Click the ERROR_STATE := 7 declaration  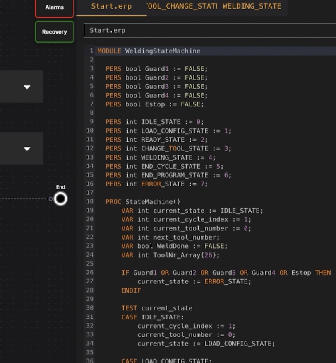[156, 184]
